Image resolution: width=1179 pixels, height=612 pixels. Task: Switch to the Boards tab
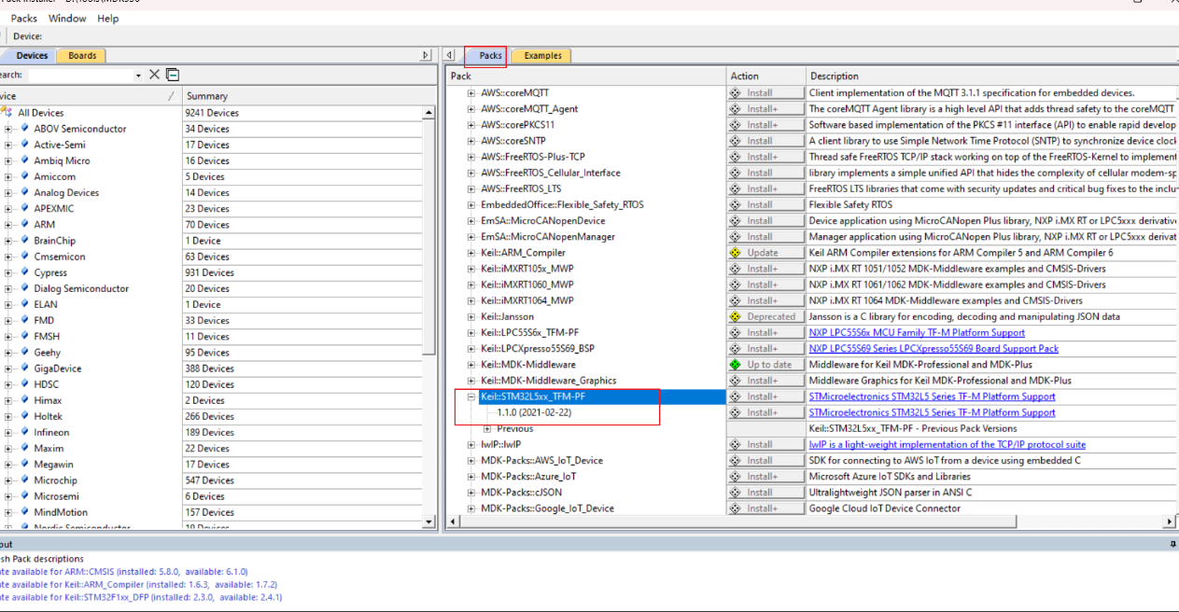pos(82,56)
